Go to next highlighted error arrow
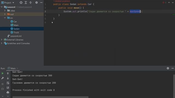 click(x=173, y=2)
